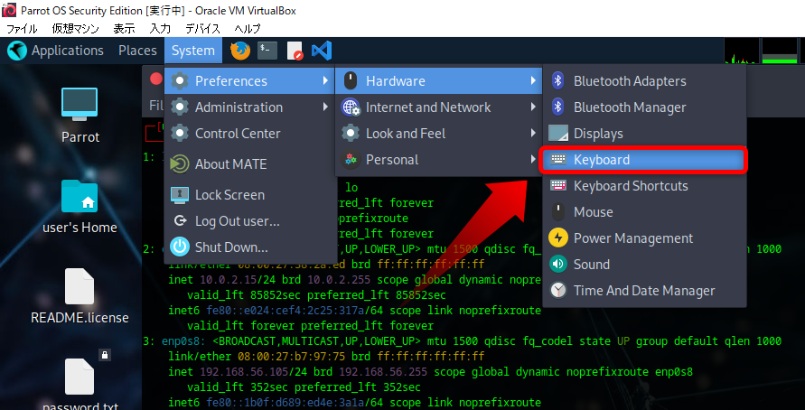
Task: Open the Hardware submenu
Action: pos(438,80)
